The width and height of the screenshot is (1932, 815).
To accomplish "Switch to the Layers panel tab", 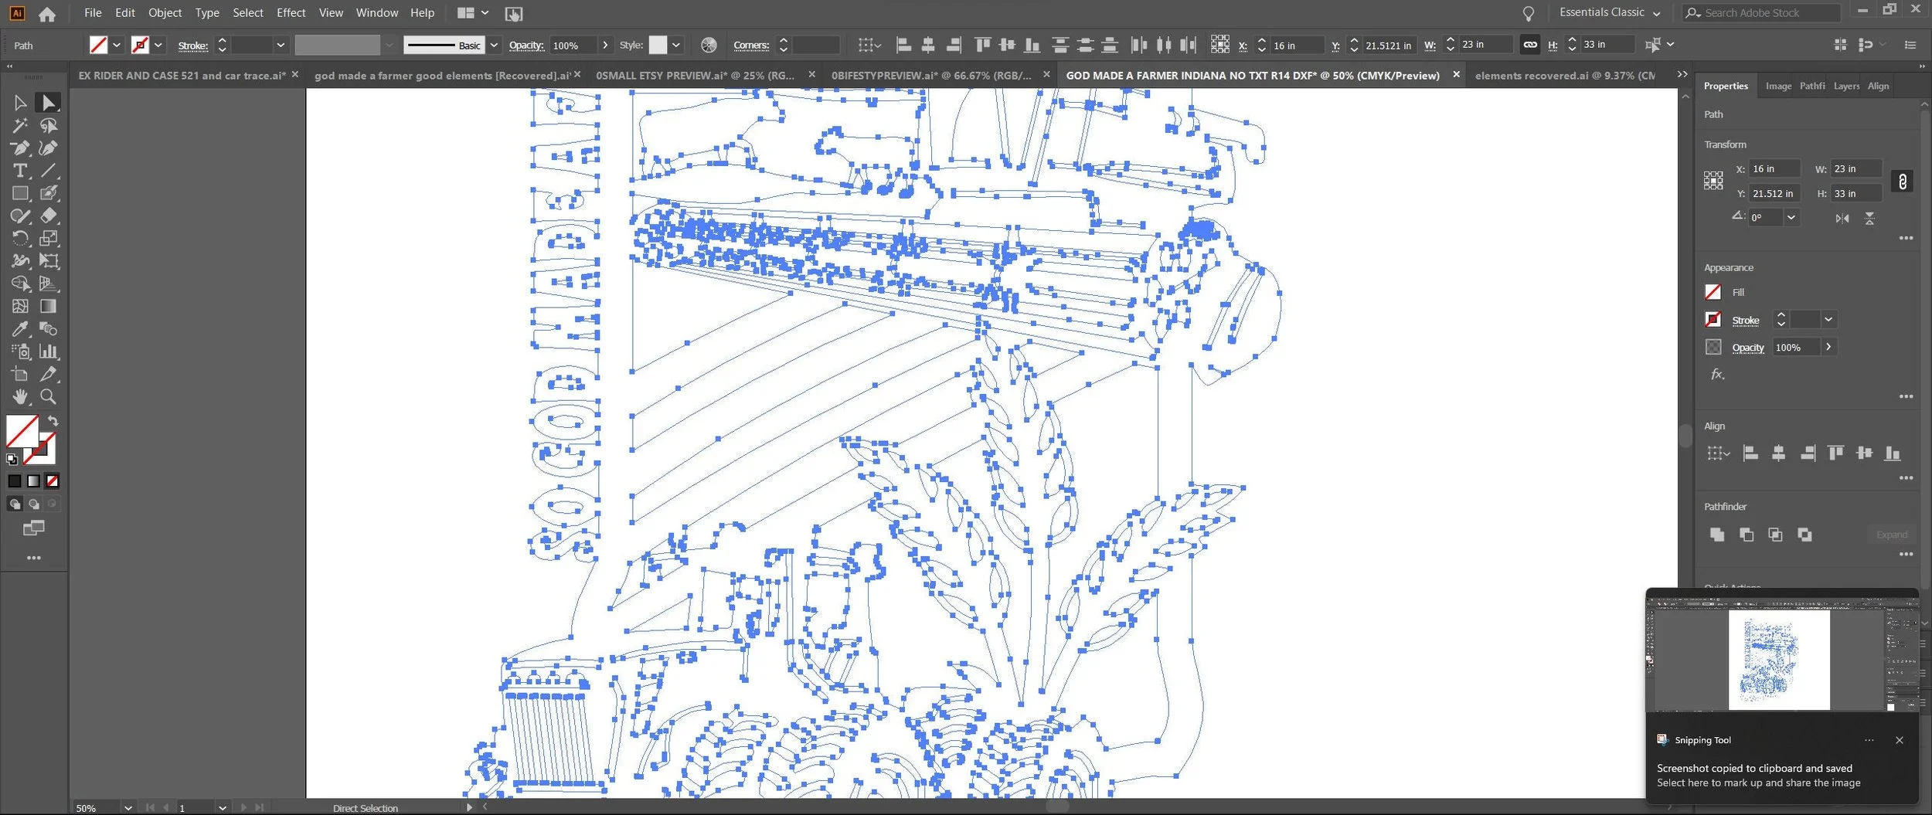I will [1846, 86].
